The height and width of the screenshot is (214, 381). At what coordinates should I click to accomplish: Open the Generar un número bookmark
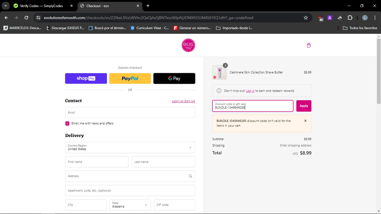(x=192, y=28)
